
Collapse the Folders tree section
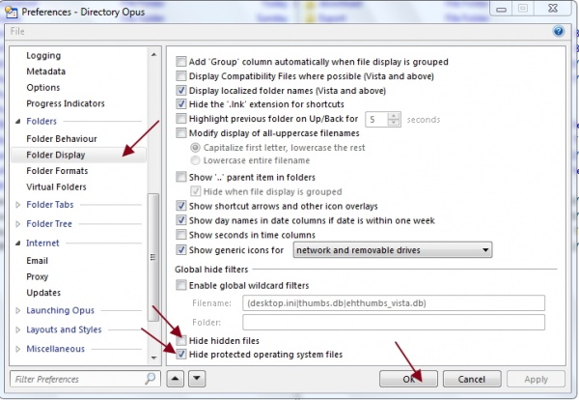click(x=17, y=122)
